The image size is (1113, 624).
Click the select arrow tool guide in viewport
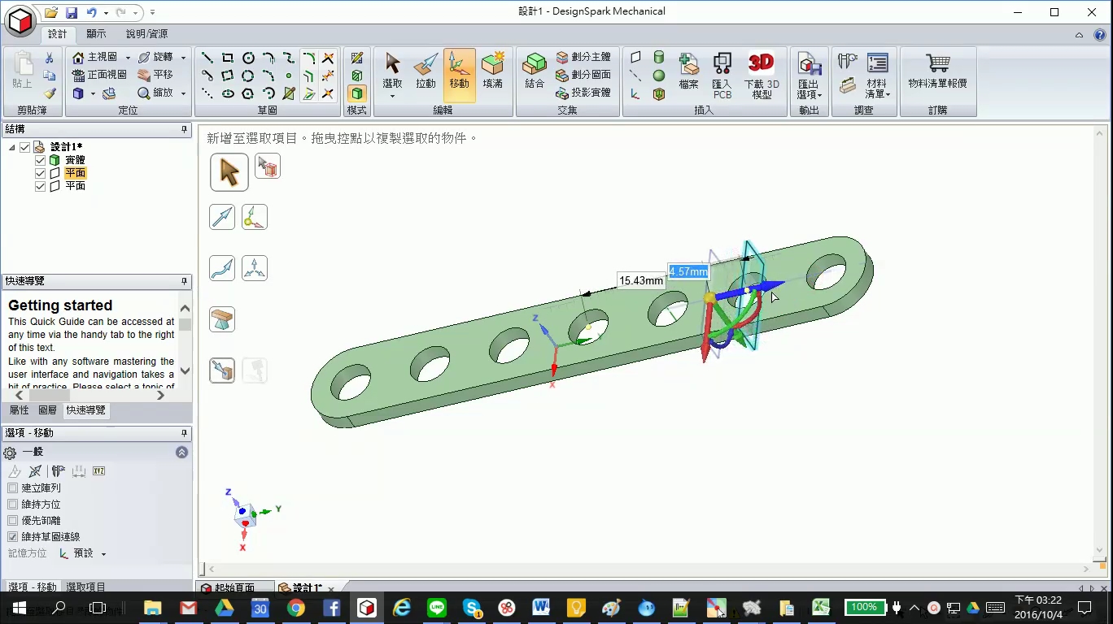point(229,172)
